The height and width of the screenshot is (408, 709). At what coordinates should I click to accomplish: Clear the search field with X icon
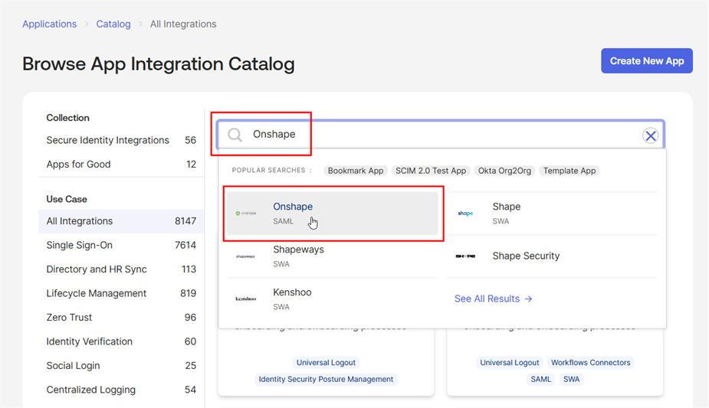650,136
